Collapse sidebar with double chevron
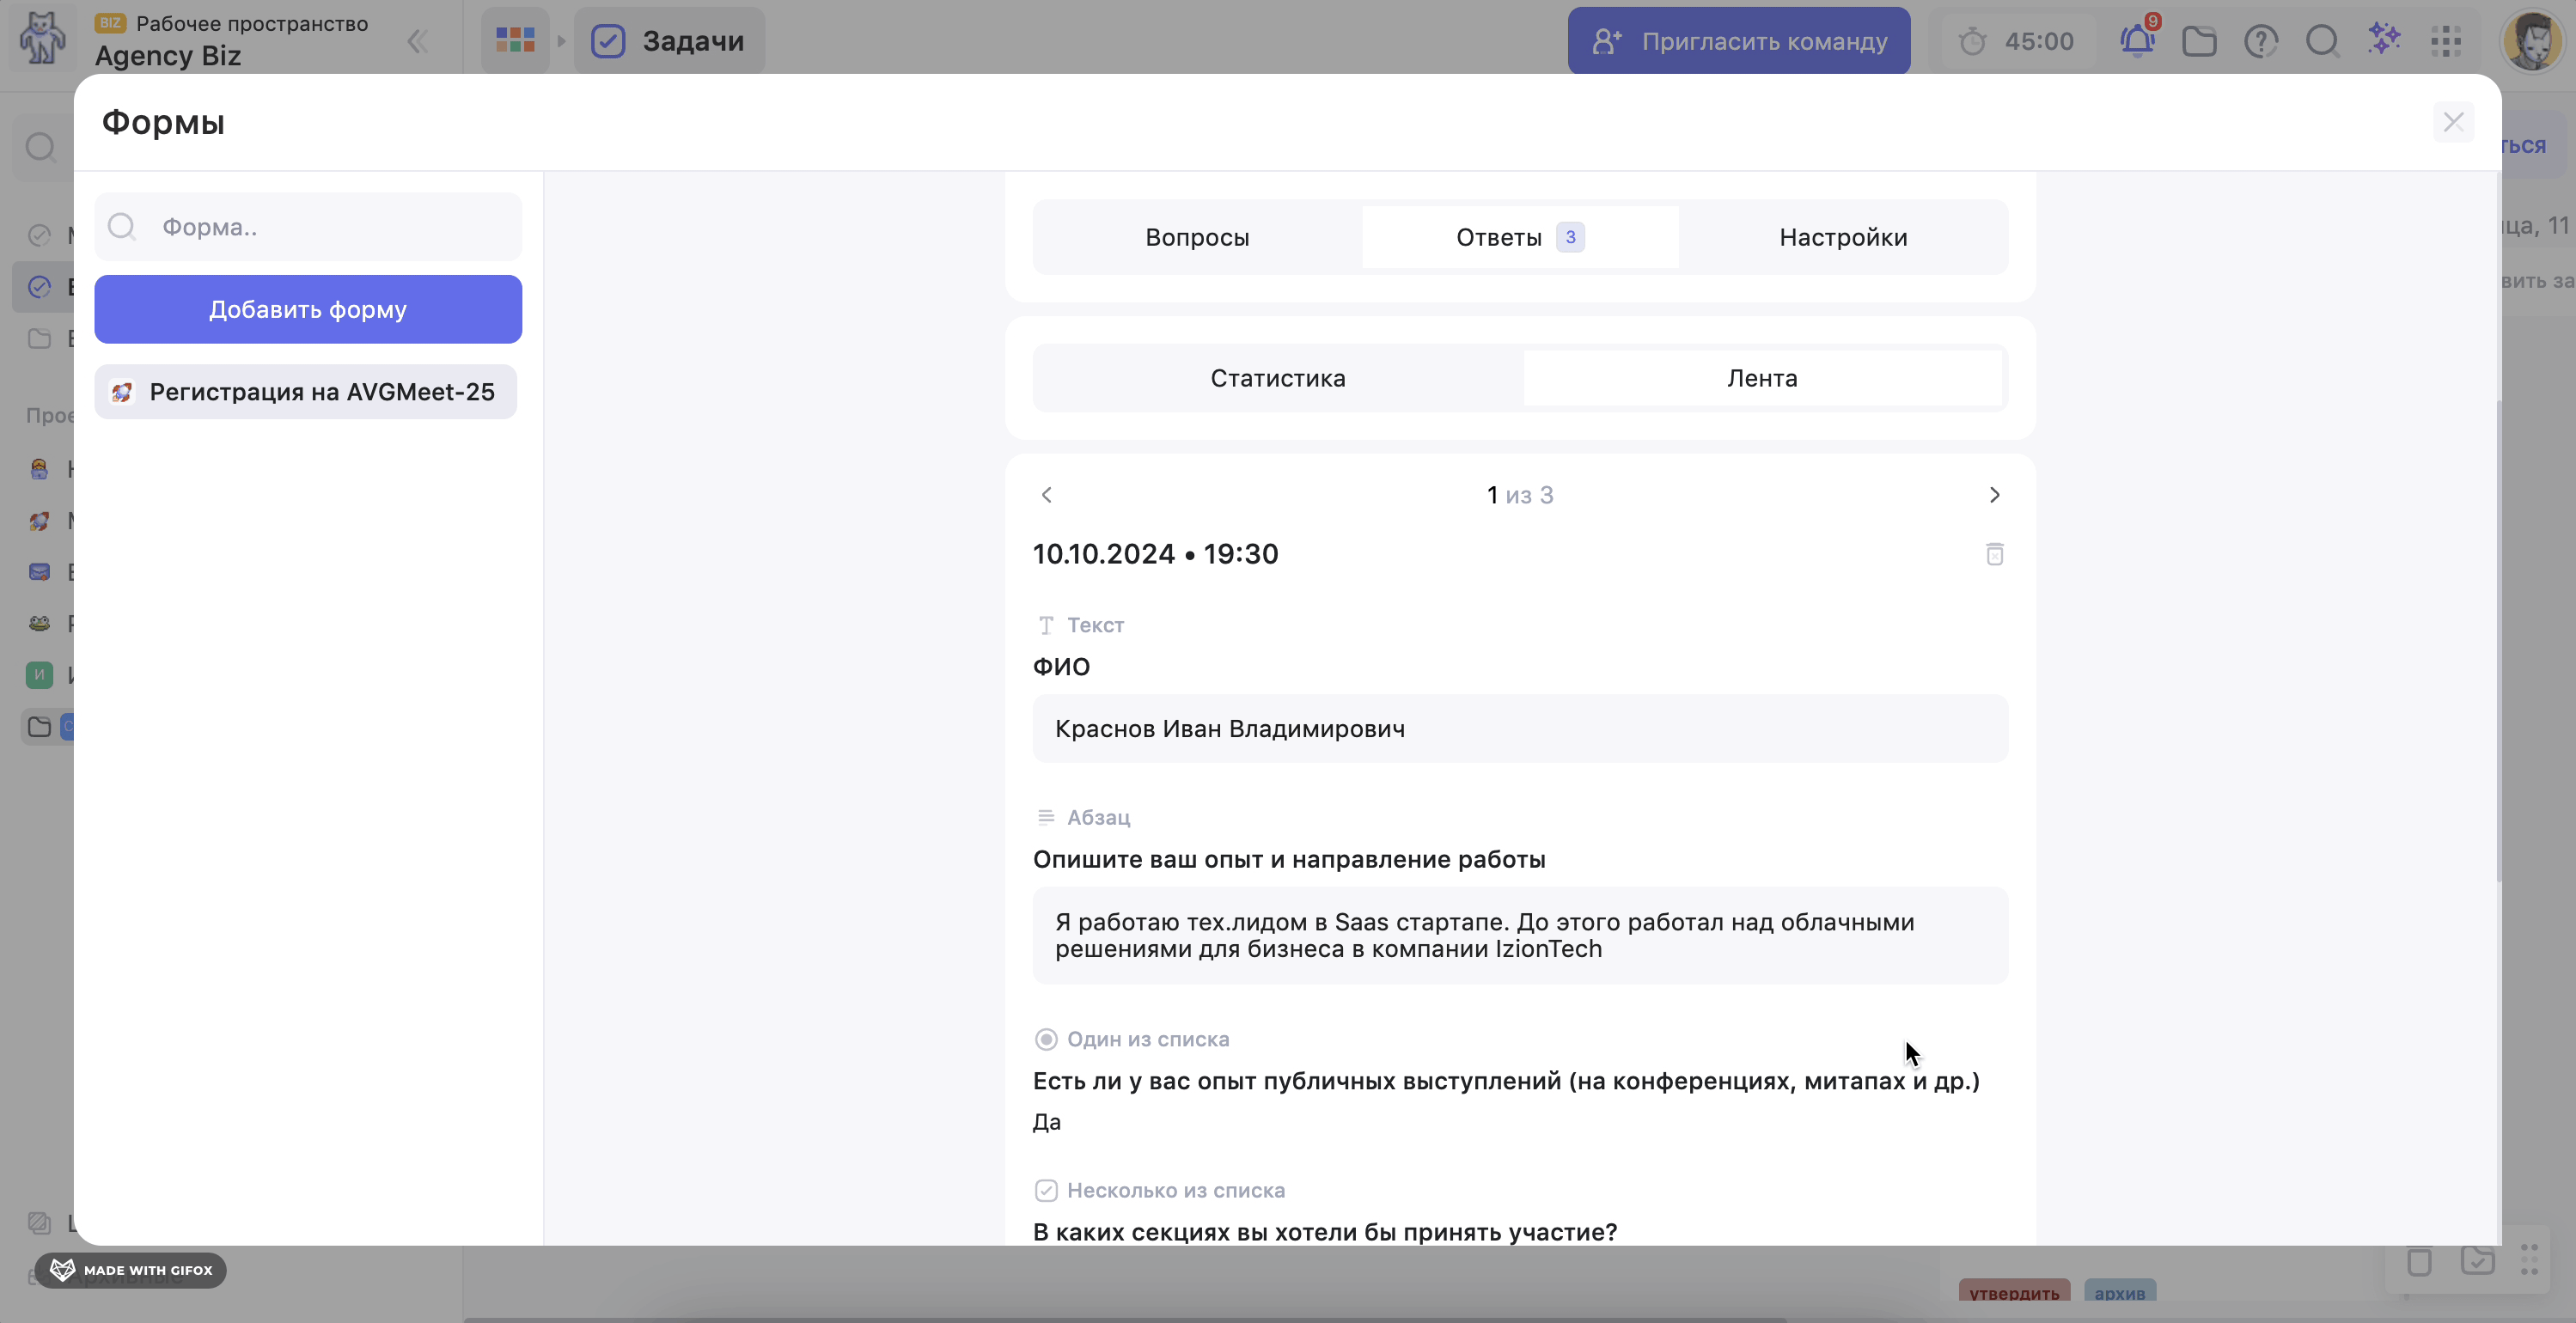2576x1323 pixels. [x=418, y=41]
